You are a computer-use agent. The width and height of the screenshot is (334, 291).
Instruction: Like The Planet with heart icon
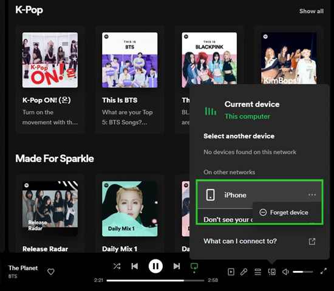click(50, 272)
